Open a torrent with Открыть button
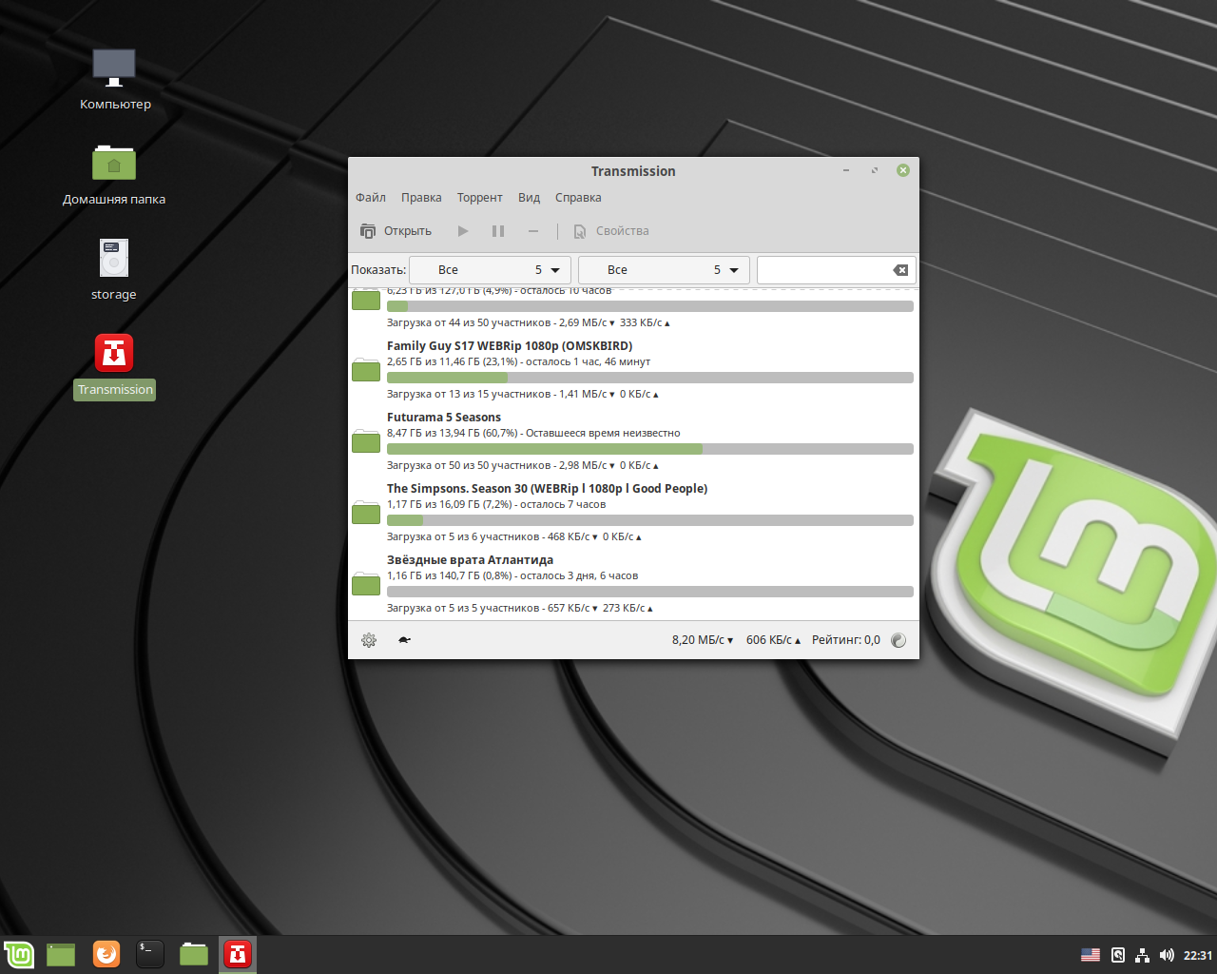Viewport: 1217px width, 974px height. pos(396,231)
